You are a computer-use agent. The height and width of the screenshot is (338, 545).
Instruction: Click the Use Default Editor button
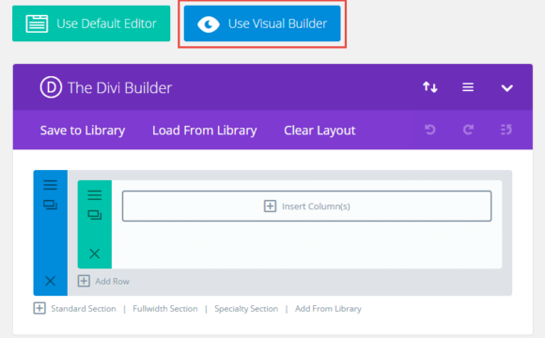pyautogui.click(x=91, y=23)
